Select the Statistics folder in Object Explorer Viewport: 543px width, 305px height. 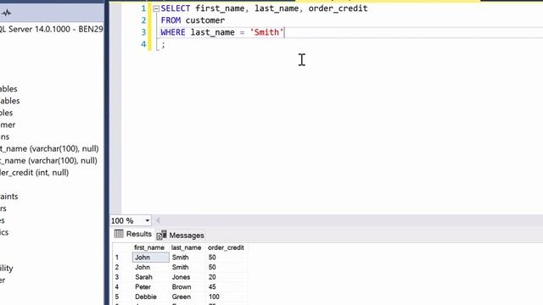4,232
